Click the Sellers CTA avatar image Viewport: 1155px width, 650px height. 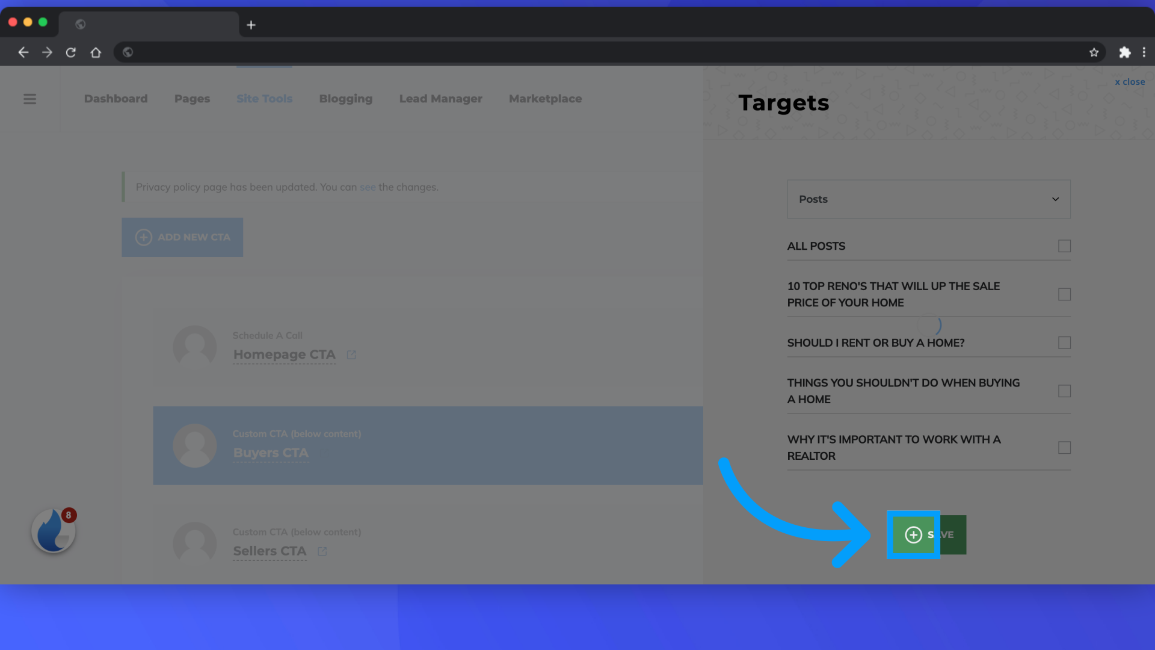point(195,543)
